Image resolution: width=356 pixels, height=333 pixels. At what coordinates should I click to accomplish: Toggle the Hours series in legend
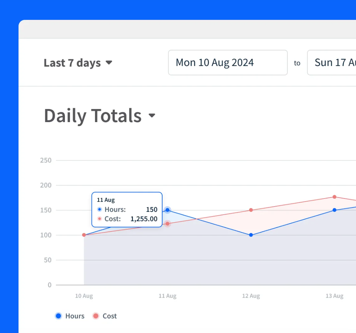coord(70,316)
